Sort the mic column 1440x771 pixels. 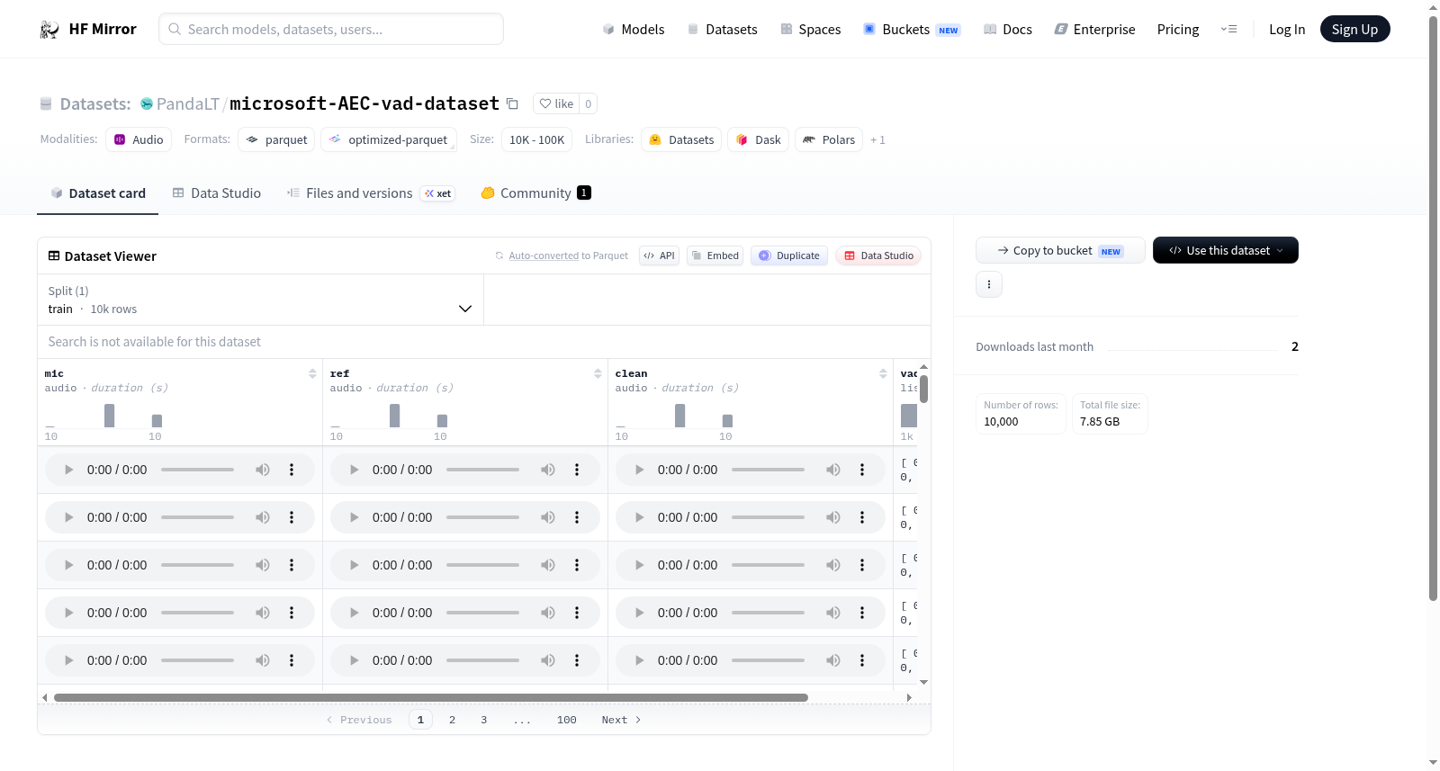click(312, 373)
